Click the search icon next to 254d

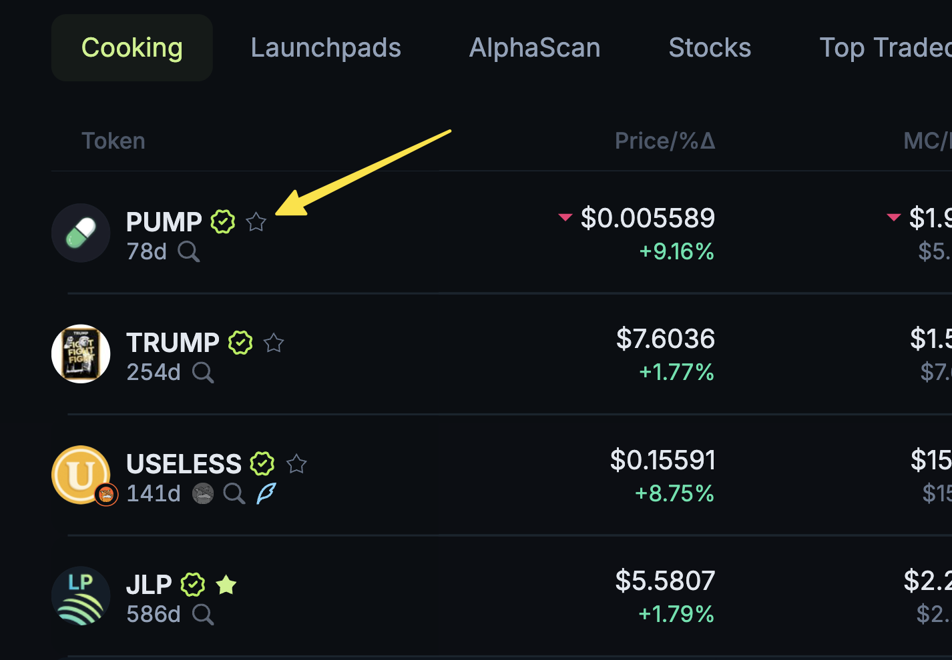tap(203, 373)
